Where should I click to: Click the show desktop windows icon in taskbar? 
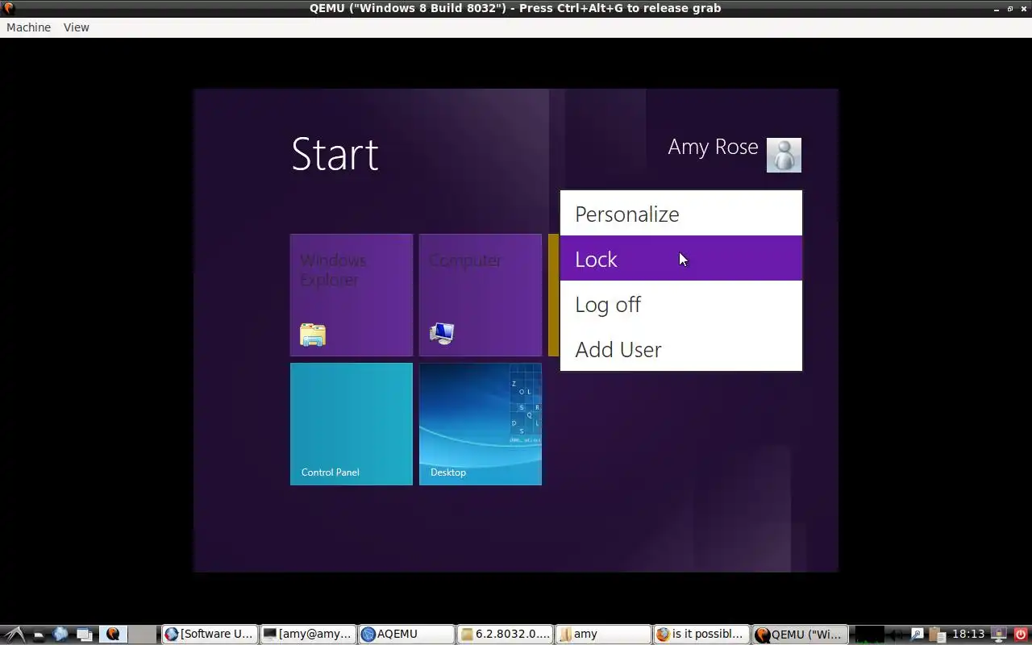(85, 635)
